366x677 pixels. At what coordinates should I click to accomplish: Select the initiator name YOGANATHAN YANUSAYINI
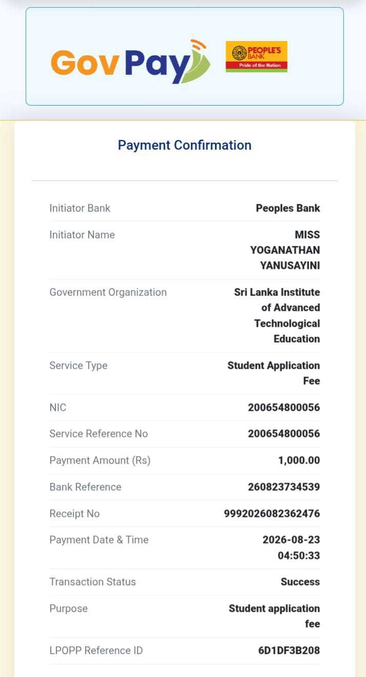pos(285,257)
